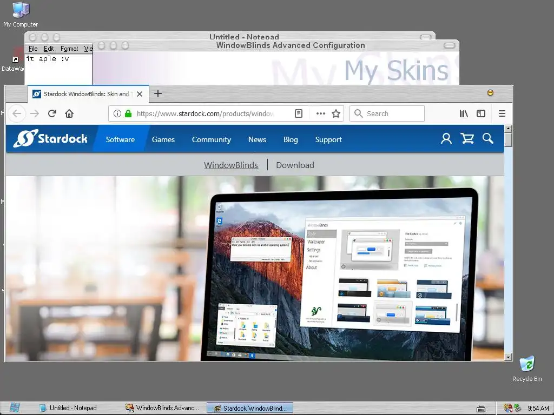
Task: Open Stardock account user icon
Action: pos(446,138)
